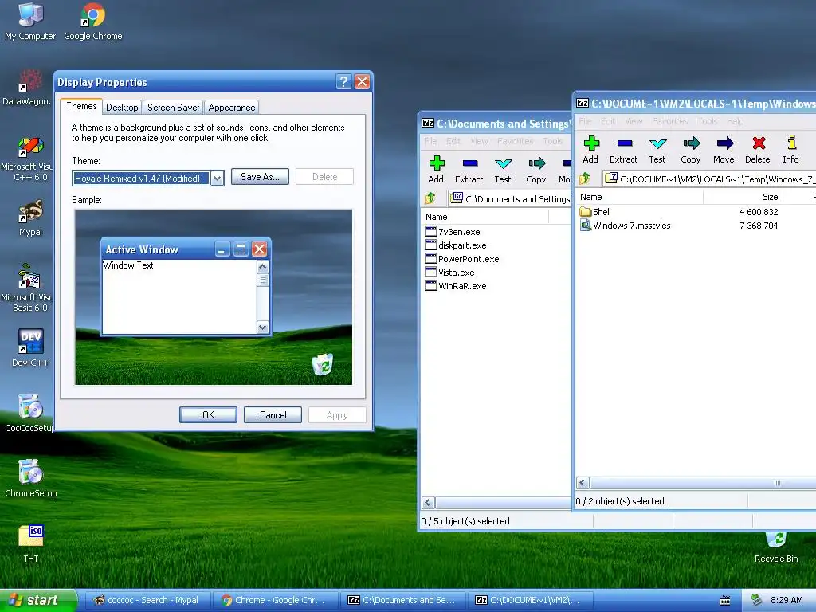Switch to the Appearance tab
The image size is (816, 612).
click(x=232, y=108)
